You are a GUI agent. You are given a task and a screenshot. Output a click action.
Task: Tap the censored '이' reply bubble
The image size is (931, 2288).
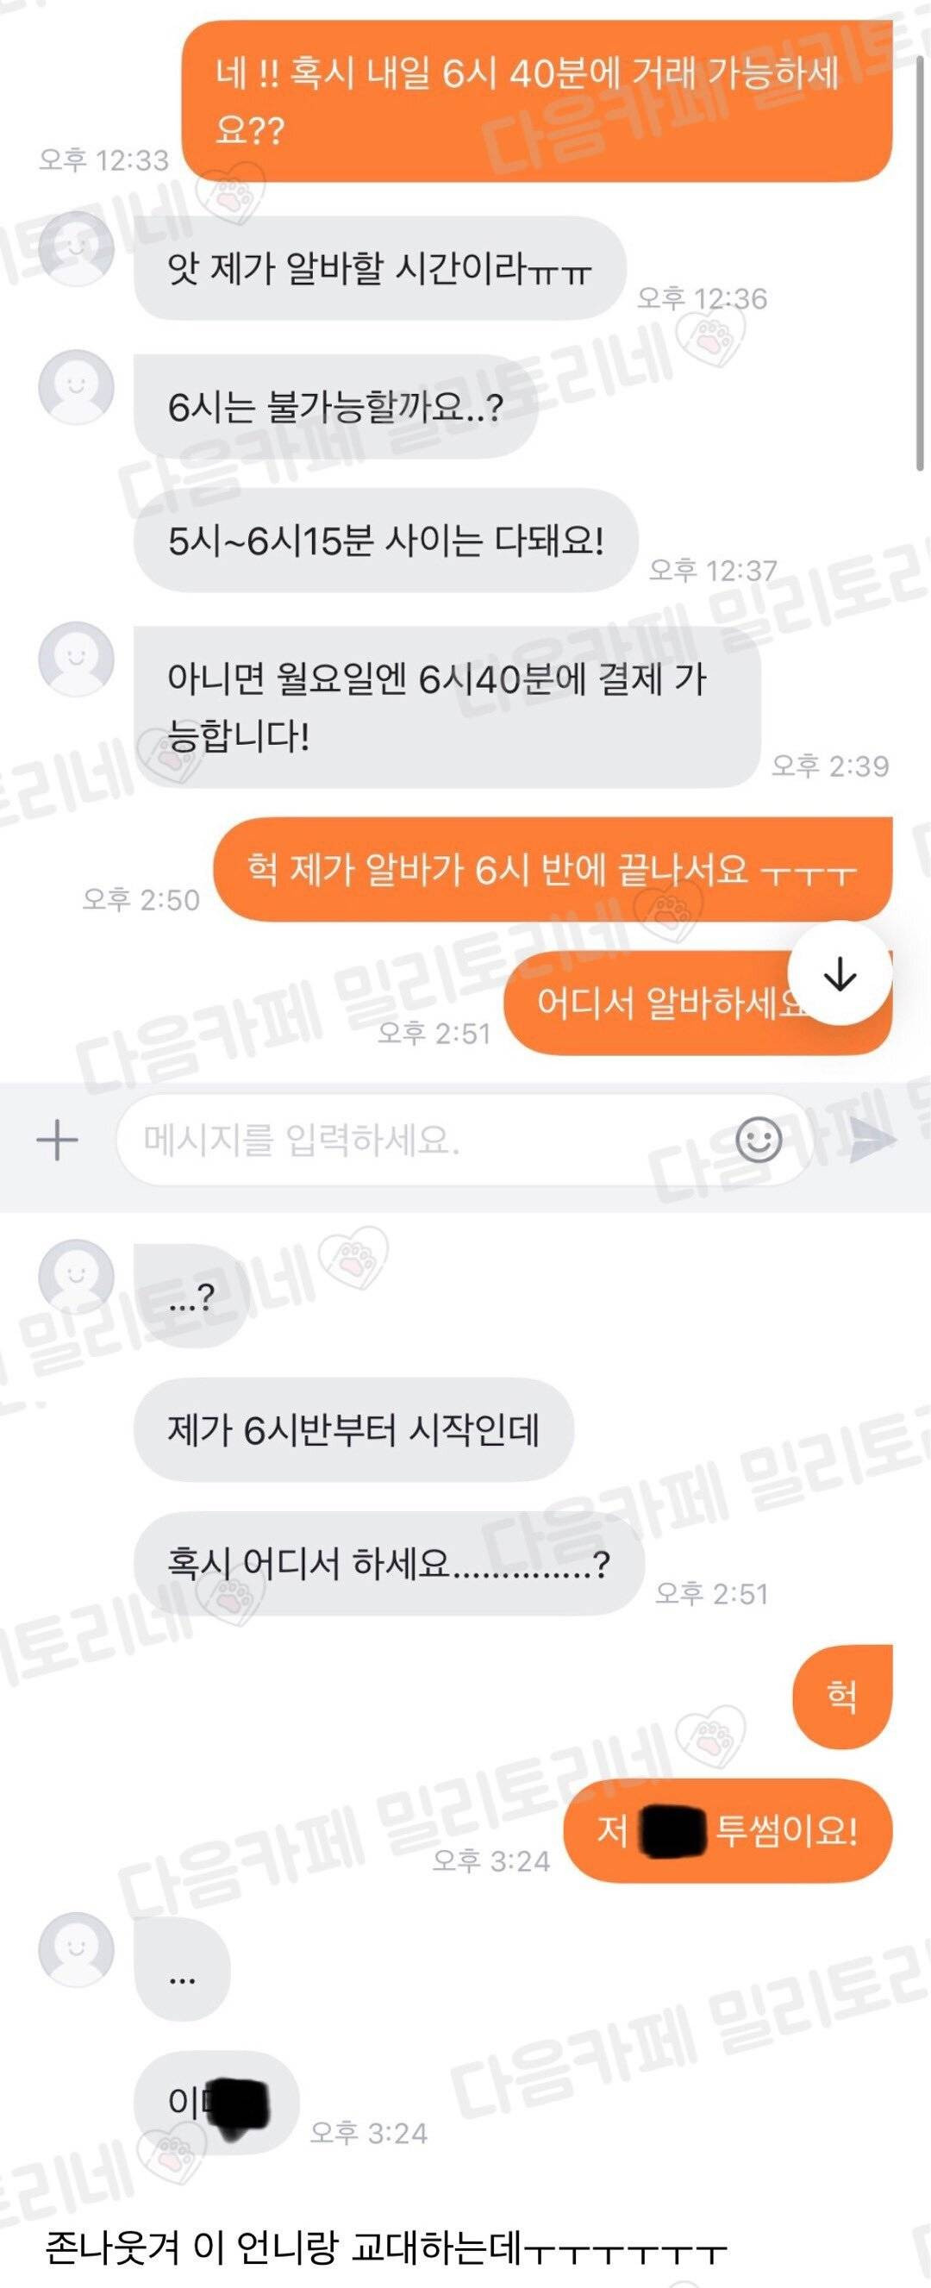point(216,2103)
